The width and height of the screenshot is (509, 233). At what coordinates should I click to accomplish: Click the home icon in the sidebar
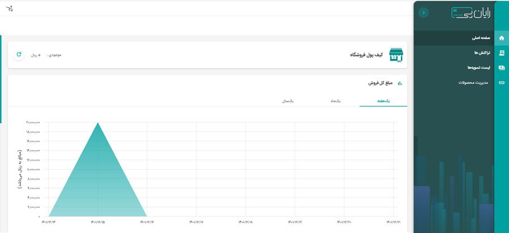coord(502,38)
